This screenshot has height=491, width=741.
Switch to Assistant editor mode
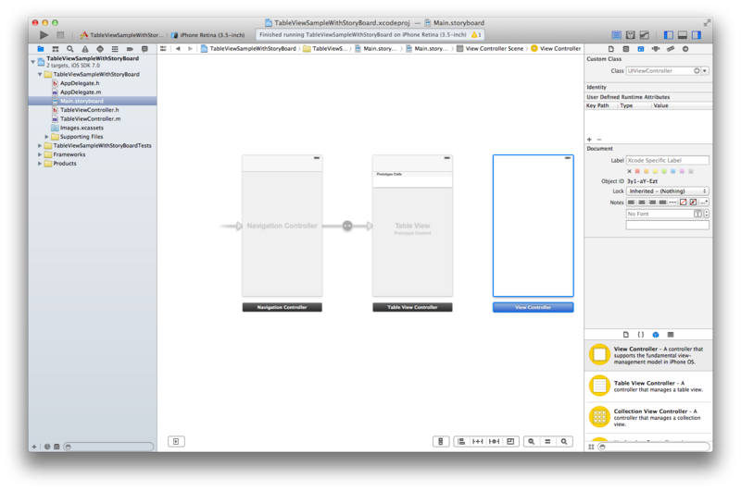pos(631,35)
